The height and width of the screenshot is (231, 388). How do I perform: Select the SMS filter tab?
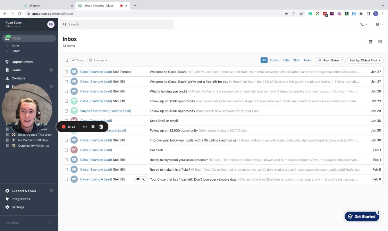point(296,60)
